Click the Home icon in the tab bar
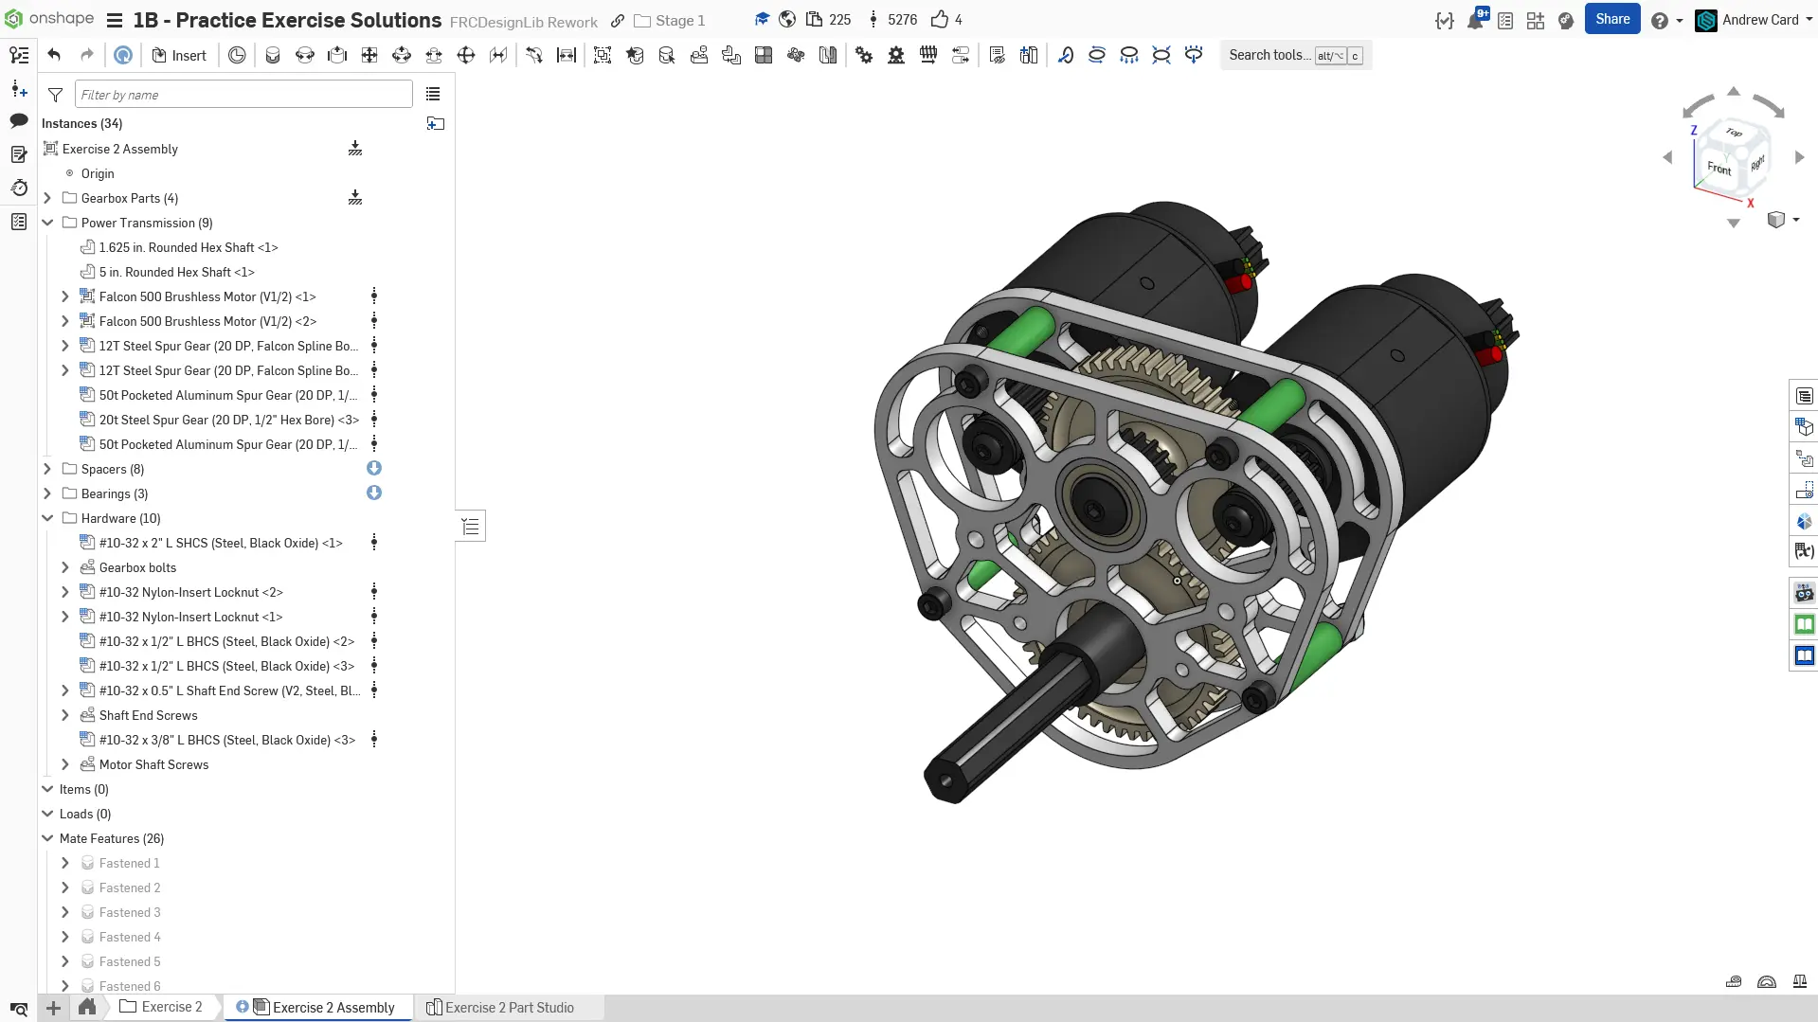Screen dimensions: 1818x1022 click(87, 1007)
